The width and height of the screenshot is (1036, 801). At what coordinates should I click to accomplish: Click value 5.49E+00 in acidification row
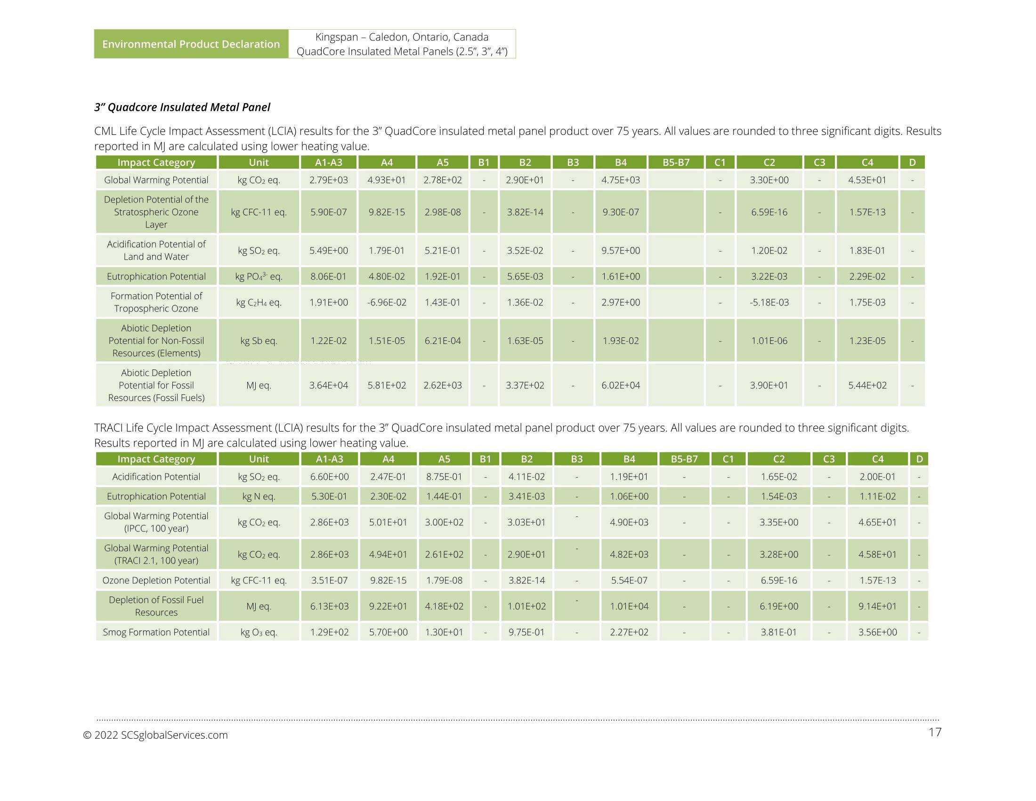point(329,251)
